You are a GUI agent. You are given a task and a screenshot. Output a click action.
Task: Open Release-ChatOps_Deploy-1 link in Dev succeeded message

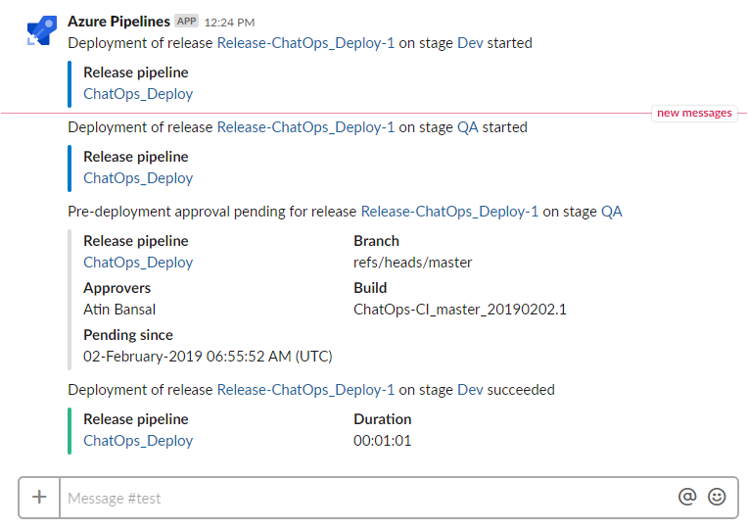(x=305, y=390)
